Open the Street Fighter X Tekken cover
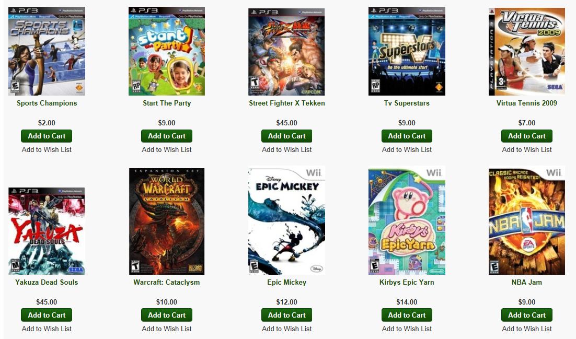The image size is (576, 339). 286,52
